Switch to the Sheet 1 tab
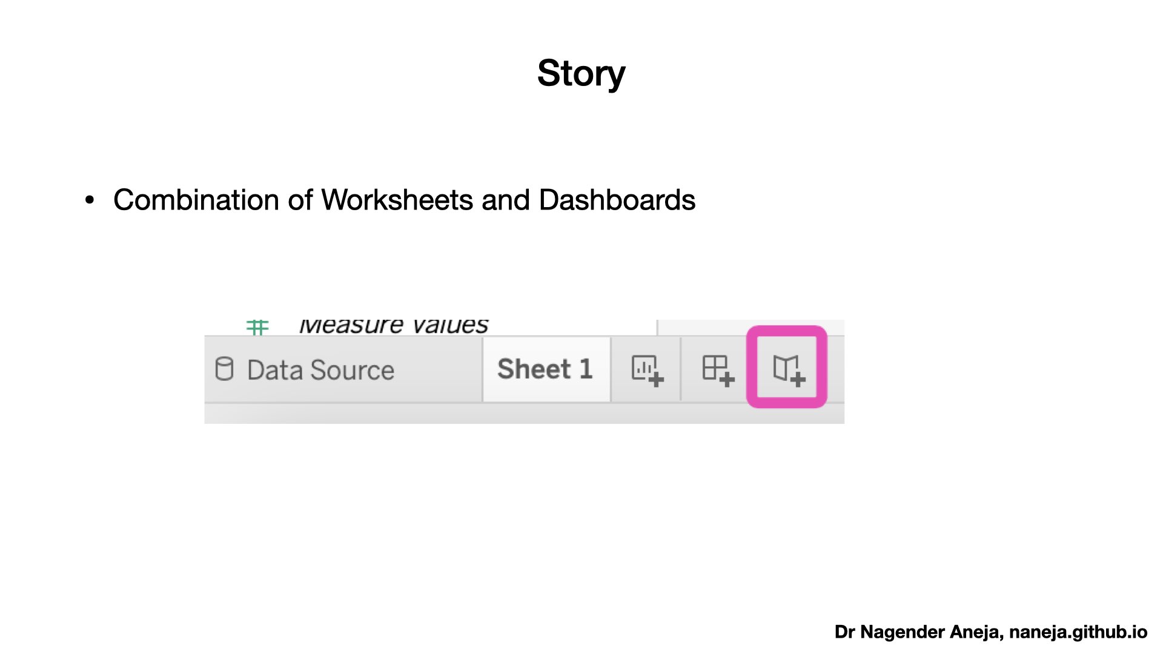The width and height of the screenshot is (1163, 654). point(546,369)
